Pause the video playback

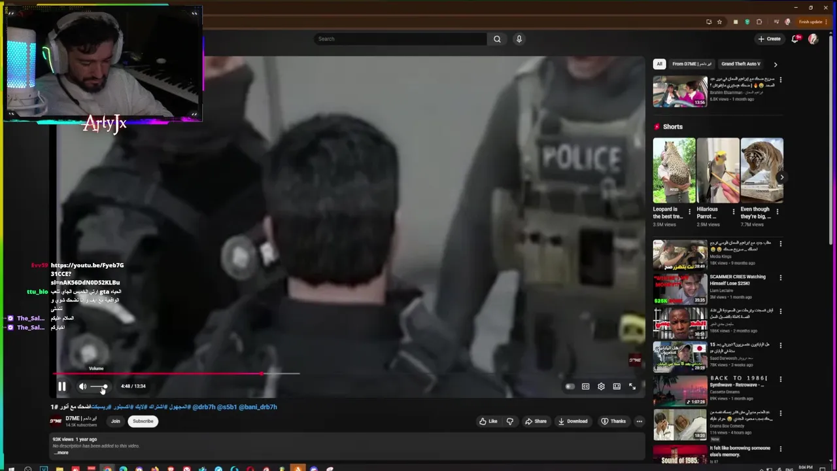click(x=61, y=387)
